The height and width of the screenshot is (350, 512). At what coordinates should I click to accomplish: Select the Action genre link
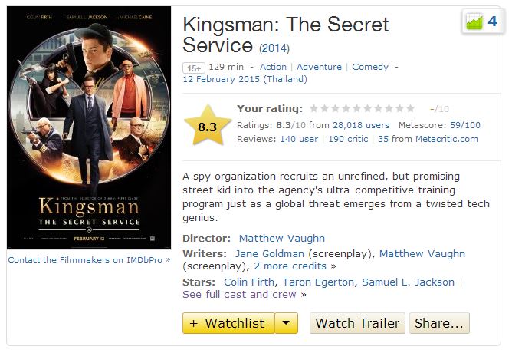273,67
